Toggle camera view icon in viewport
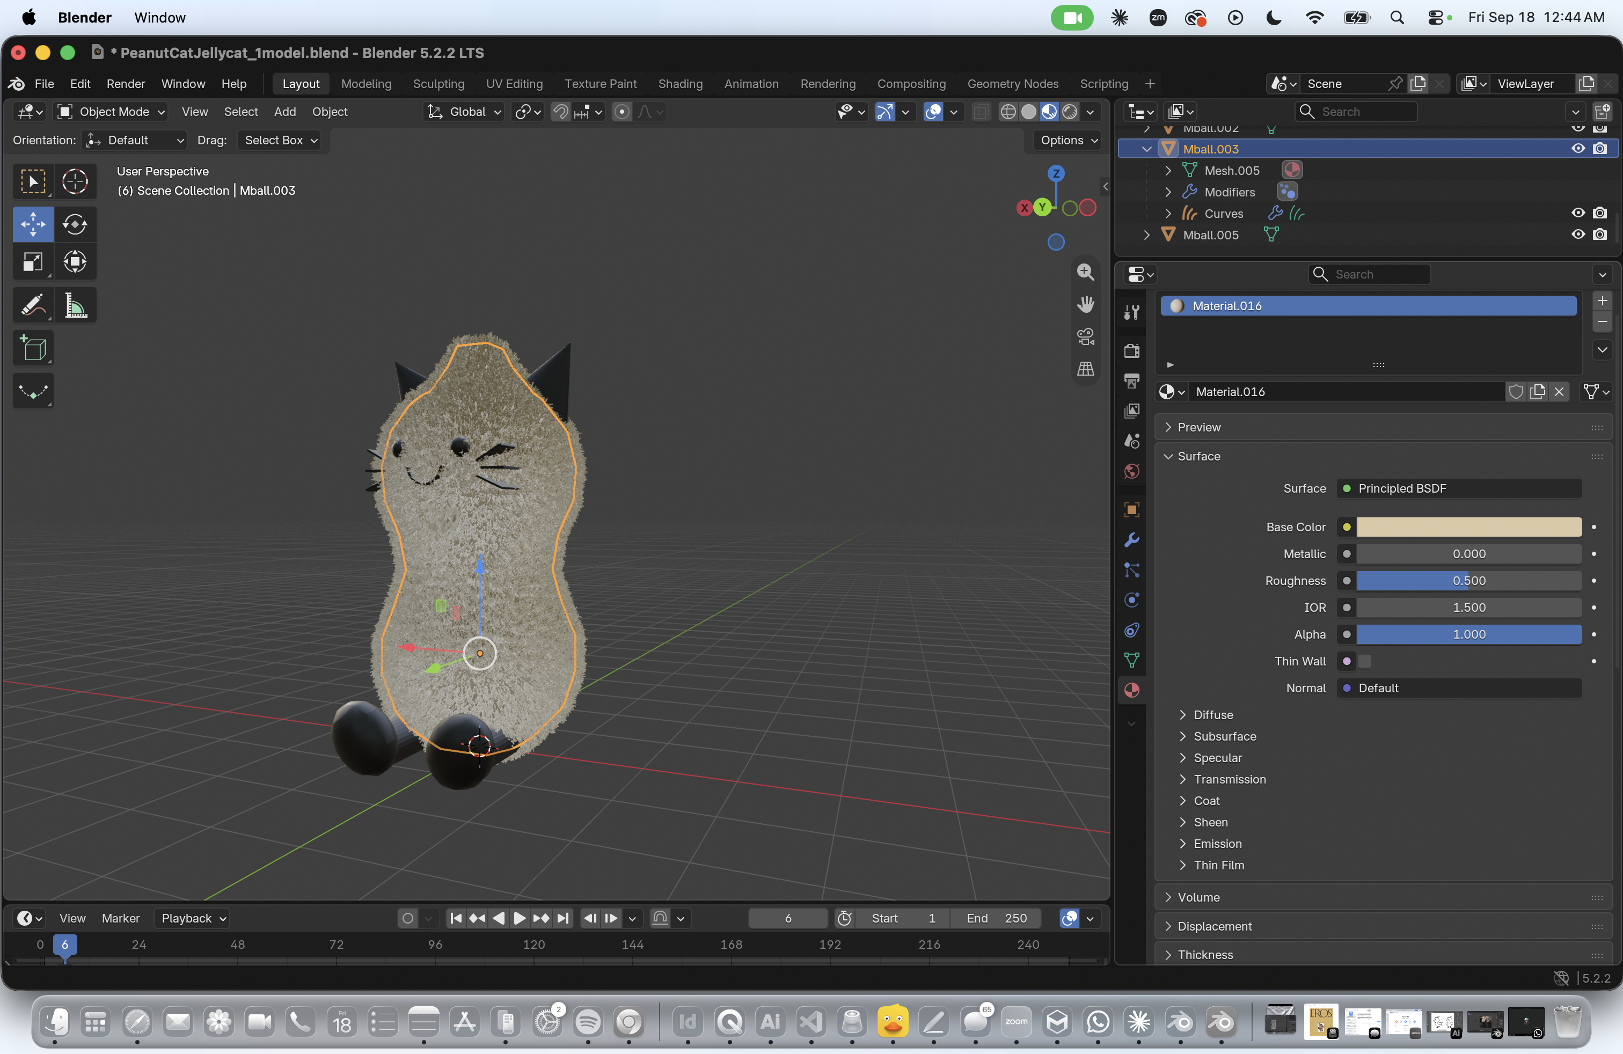Image resolution: width=1623 pixels, height=1054 pixels. tap(1086, 336)
